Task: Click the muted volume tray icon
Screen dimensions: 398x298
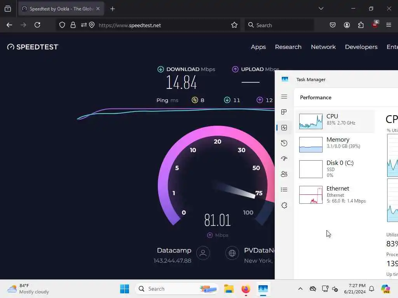Action: click(x=335, y=289)
